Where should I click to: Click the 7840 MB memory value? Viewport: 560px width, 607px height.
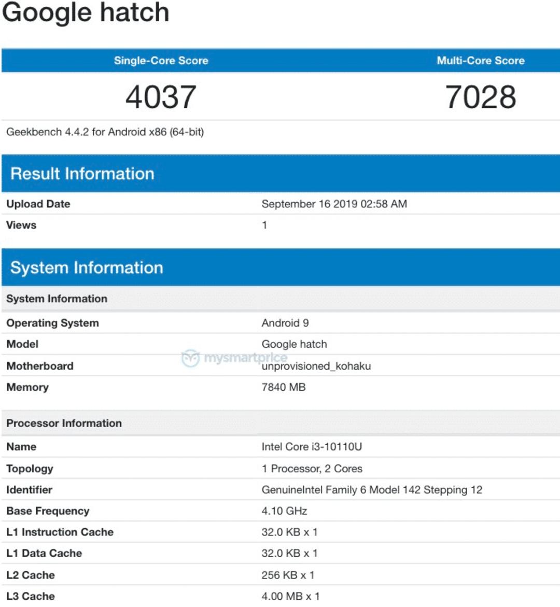coord(284,387)
